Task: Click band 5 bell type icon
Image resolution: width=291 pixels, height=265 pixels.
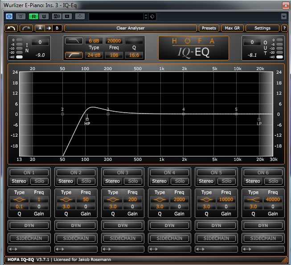Action: [206, 199]
